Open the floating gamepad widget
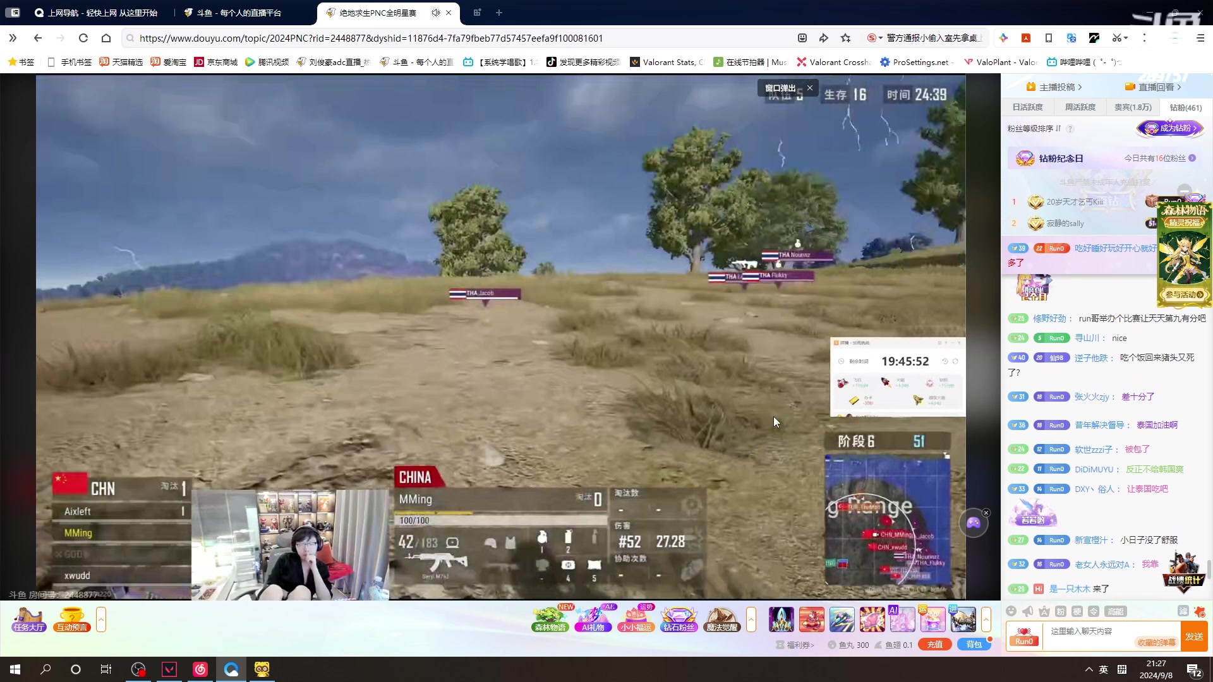 pos(974,523)
